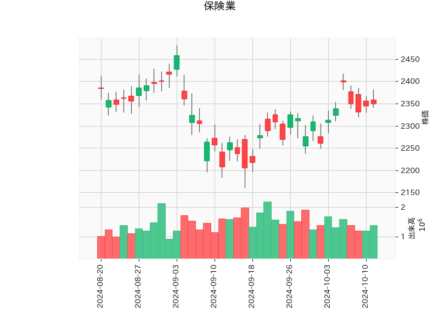Click the 2450 price axis label
This screenshot has height=315, width=439.
click(x=410, y=59)
